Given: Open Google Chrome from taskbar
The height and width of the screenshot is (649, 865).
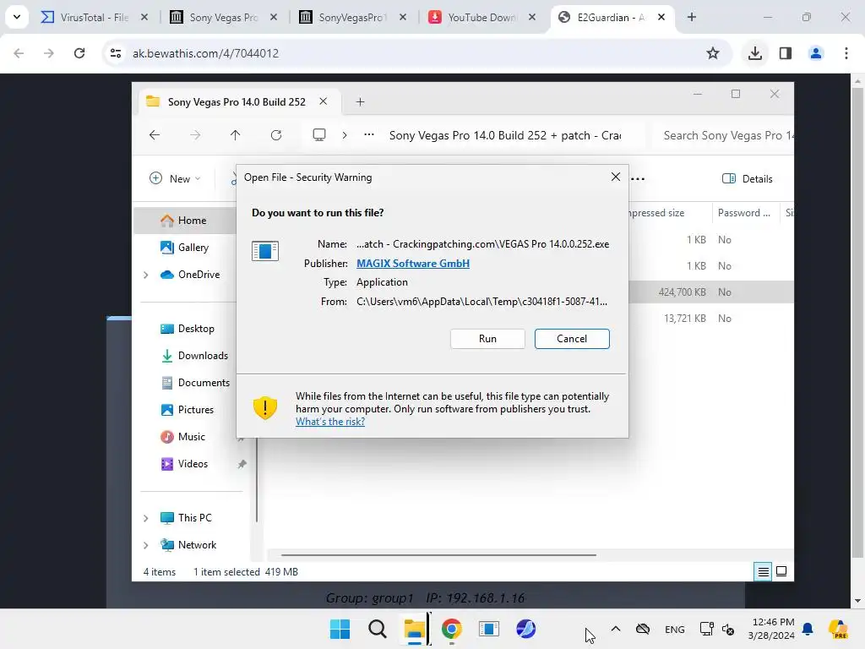Looking at the screenshot, I should click(x=451, y=629).
